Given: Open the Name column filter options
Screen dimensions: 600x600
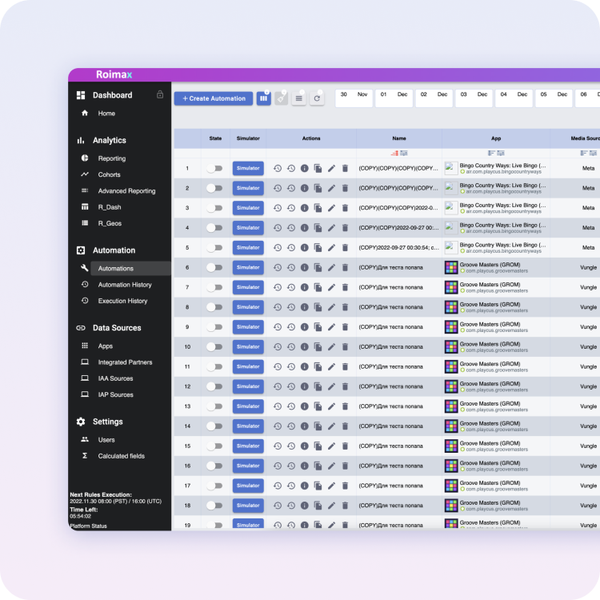Looking at the screenshot, I should 404,153.
